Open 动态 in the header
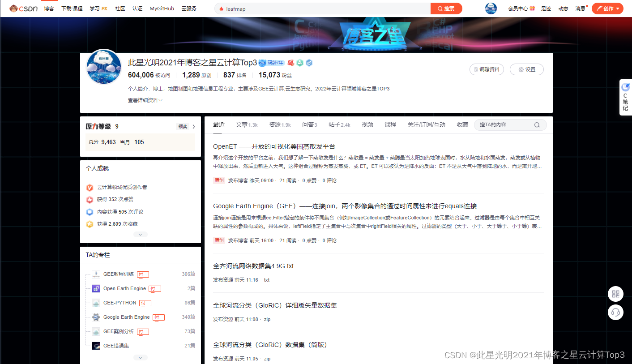632x364 pixels. point(563,9)
